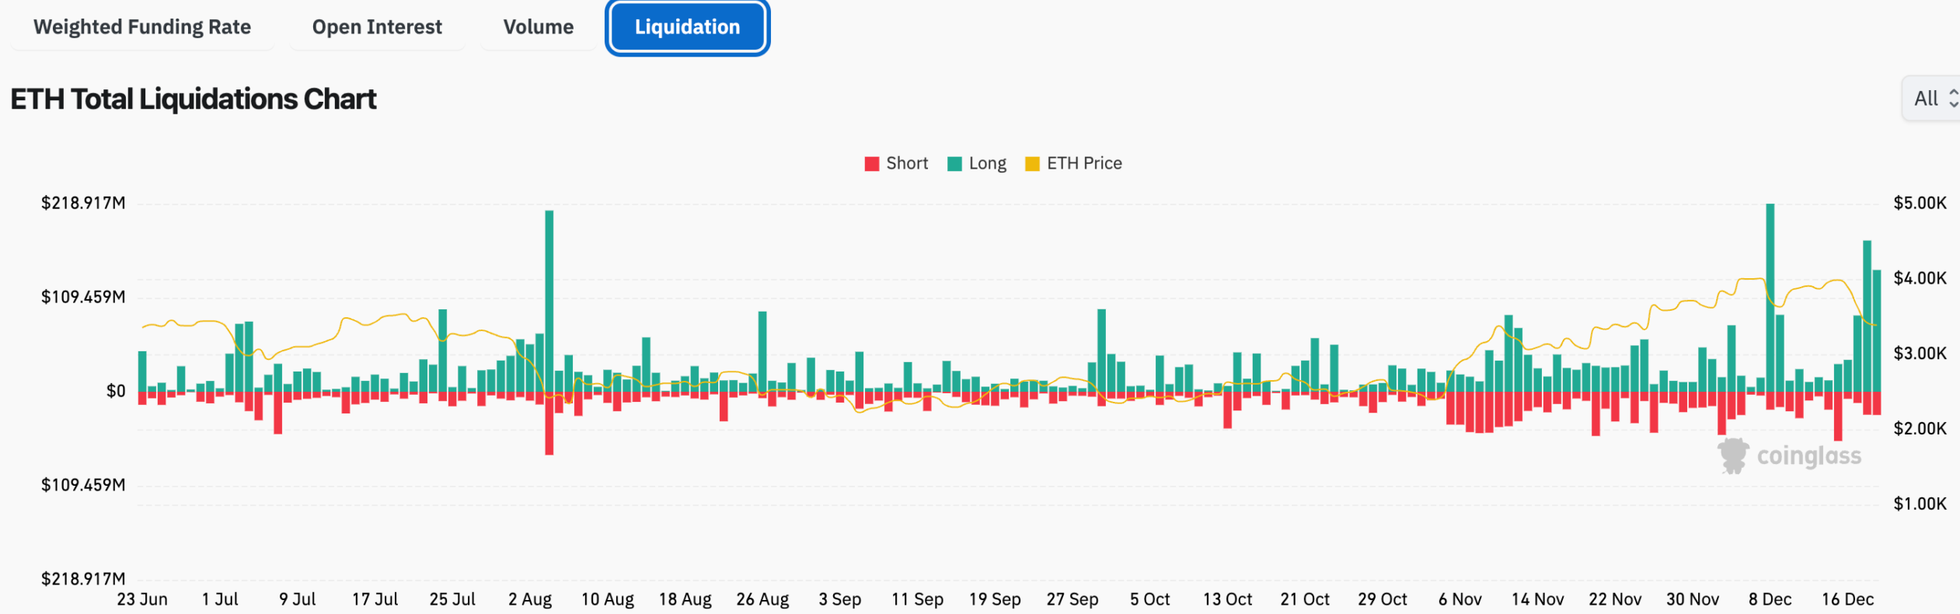Open the Open Interest tab
This screenshot has width=1960, height=614.
(x=377, y=27)
